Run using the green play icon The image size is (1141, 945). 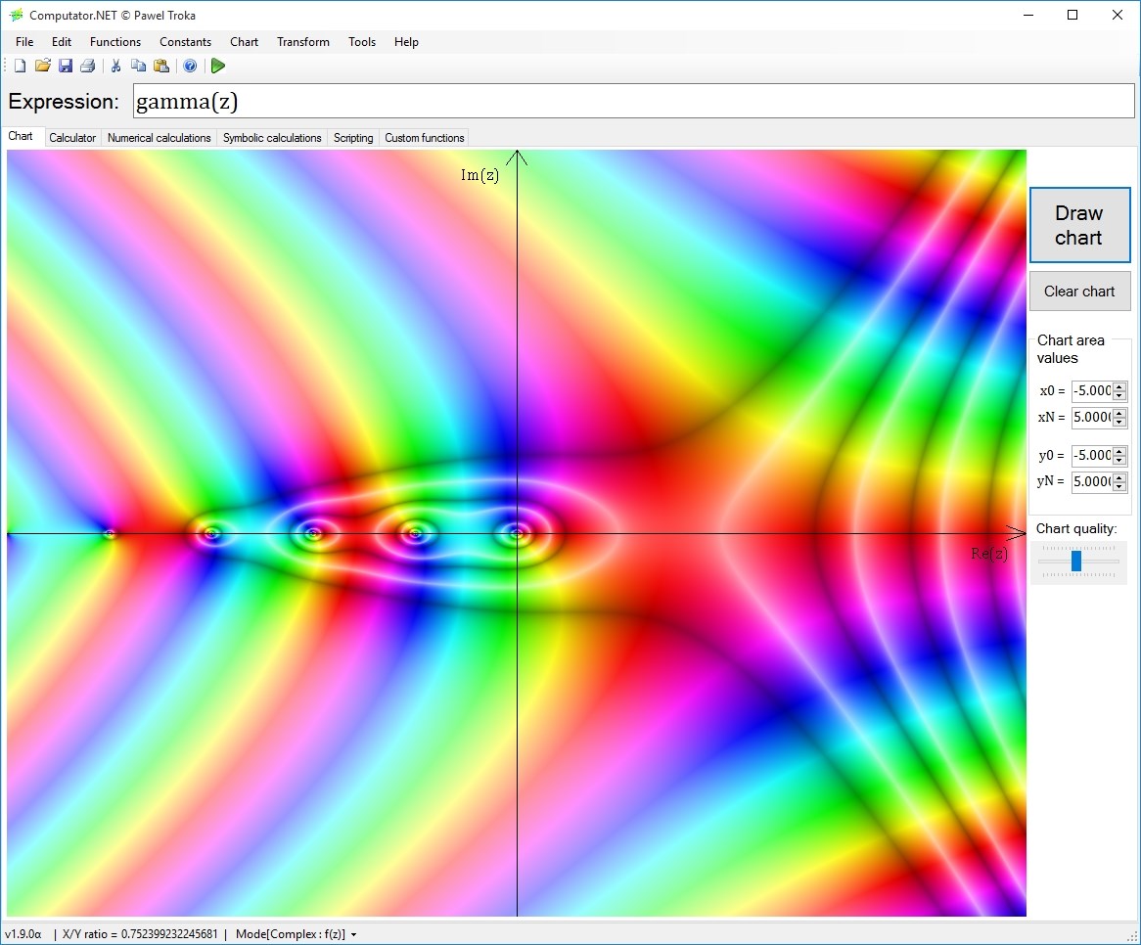tap(217, 67)
